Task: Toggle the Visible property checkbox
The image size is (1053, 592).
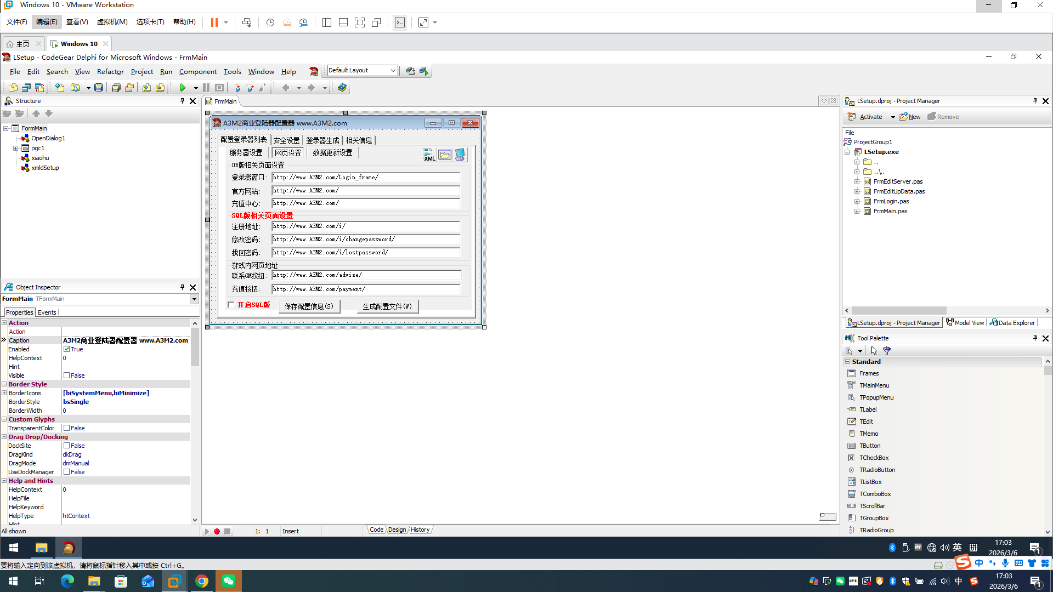Action: pos(66,375)
